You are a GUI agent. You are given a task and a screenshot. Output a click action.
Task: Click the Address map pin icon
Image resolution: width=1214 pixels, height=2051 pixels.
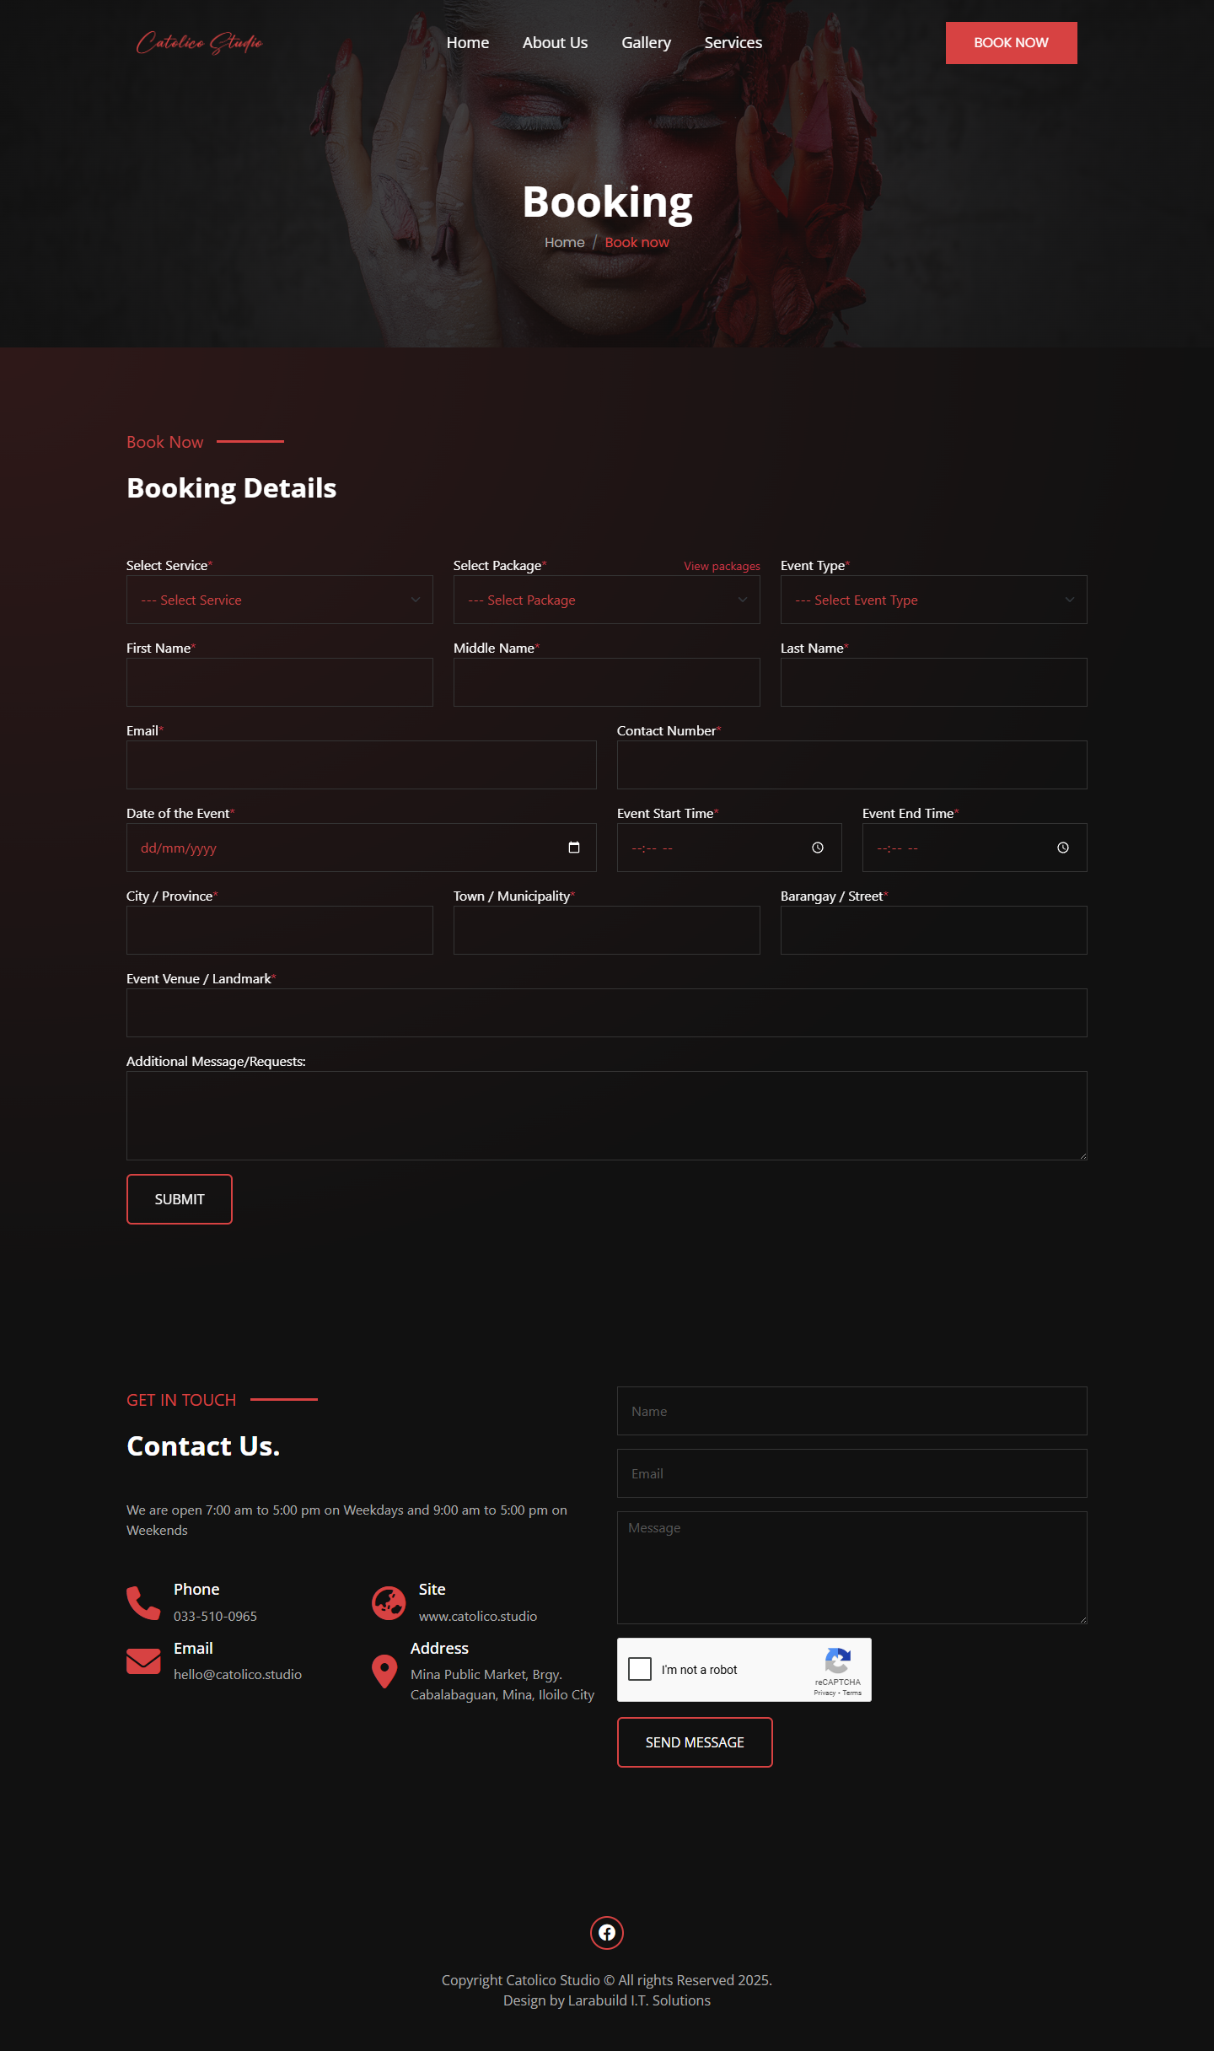coord(384,1671)
